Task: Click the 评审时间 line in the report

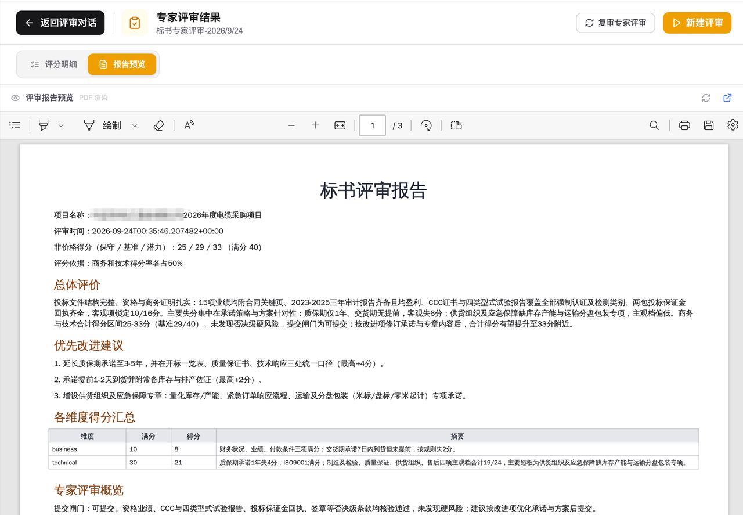Action: point(139,231)
